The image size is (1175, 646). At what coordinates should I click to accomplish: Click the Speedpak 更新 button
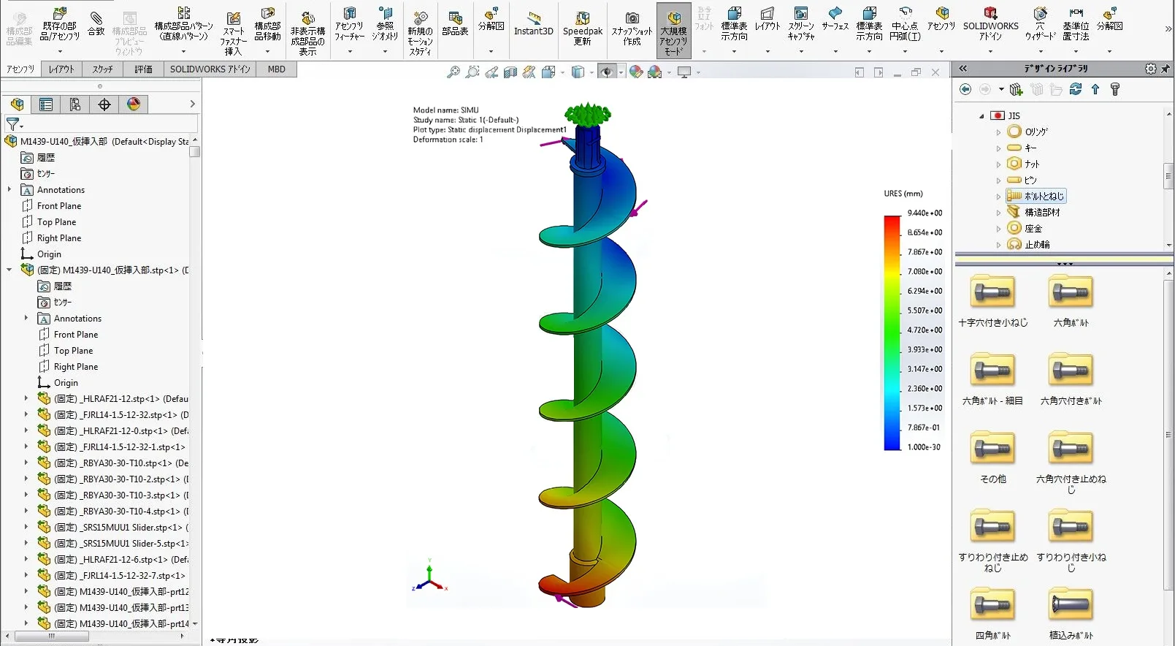pyautogui.click(x=582, y=29)
